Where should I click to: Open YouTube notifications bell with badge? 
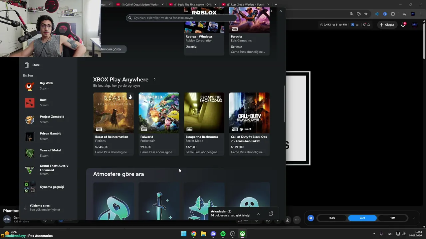(x=403, y=25)
